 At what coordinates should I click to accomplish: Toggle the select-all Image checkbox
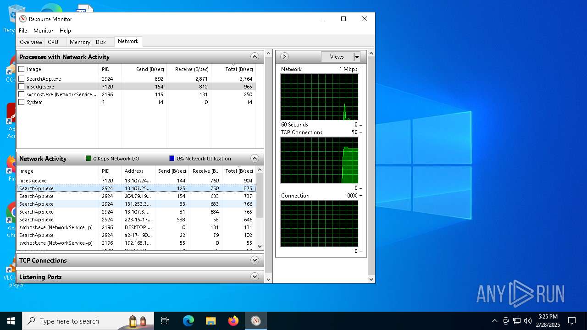tap(22, 69)
